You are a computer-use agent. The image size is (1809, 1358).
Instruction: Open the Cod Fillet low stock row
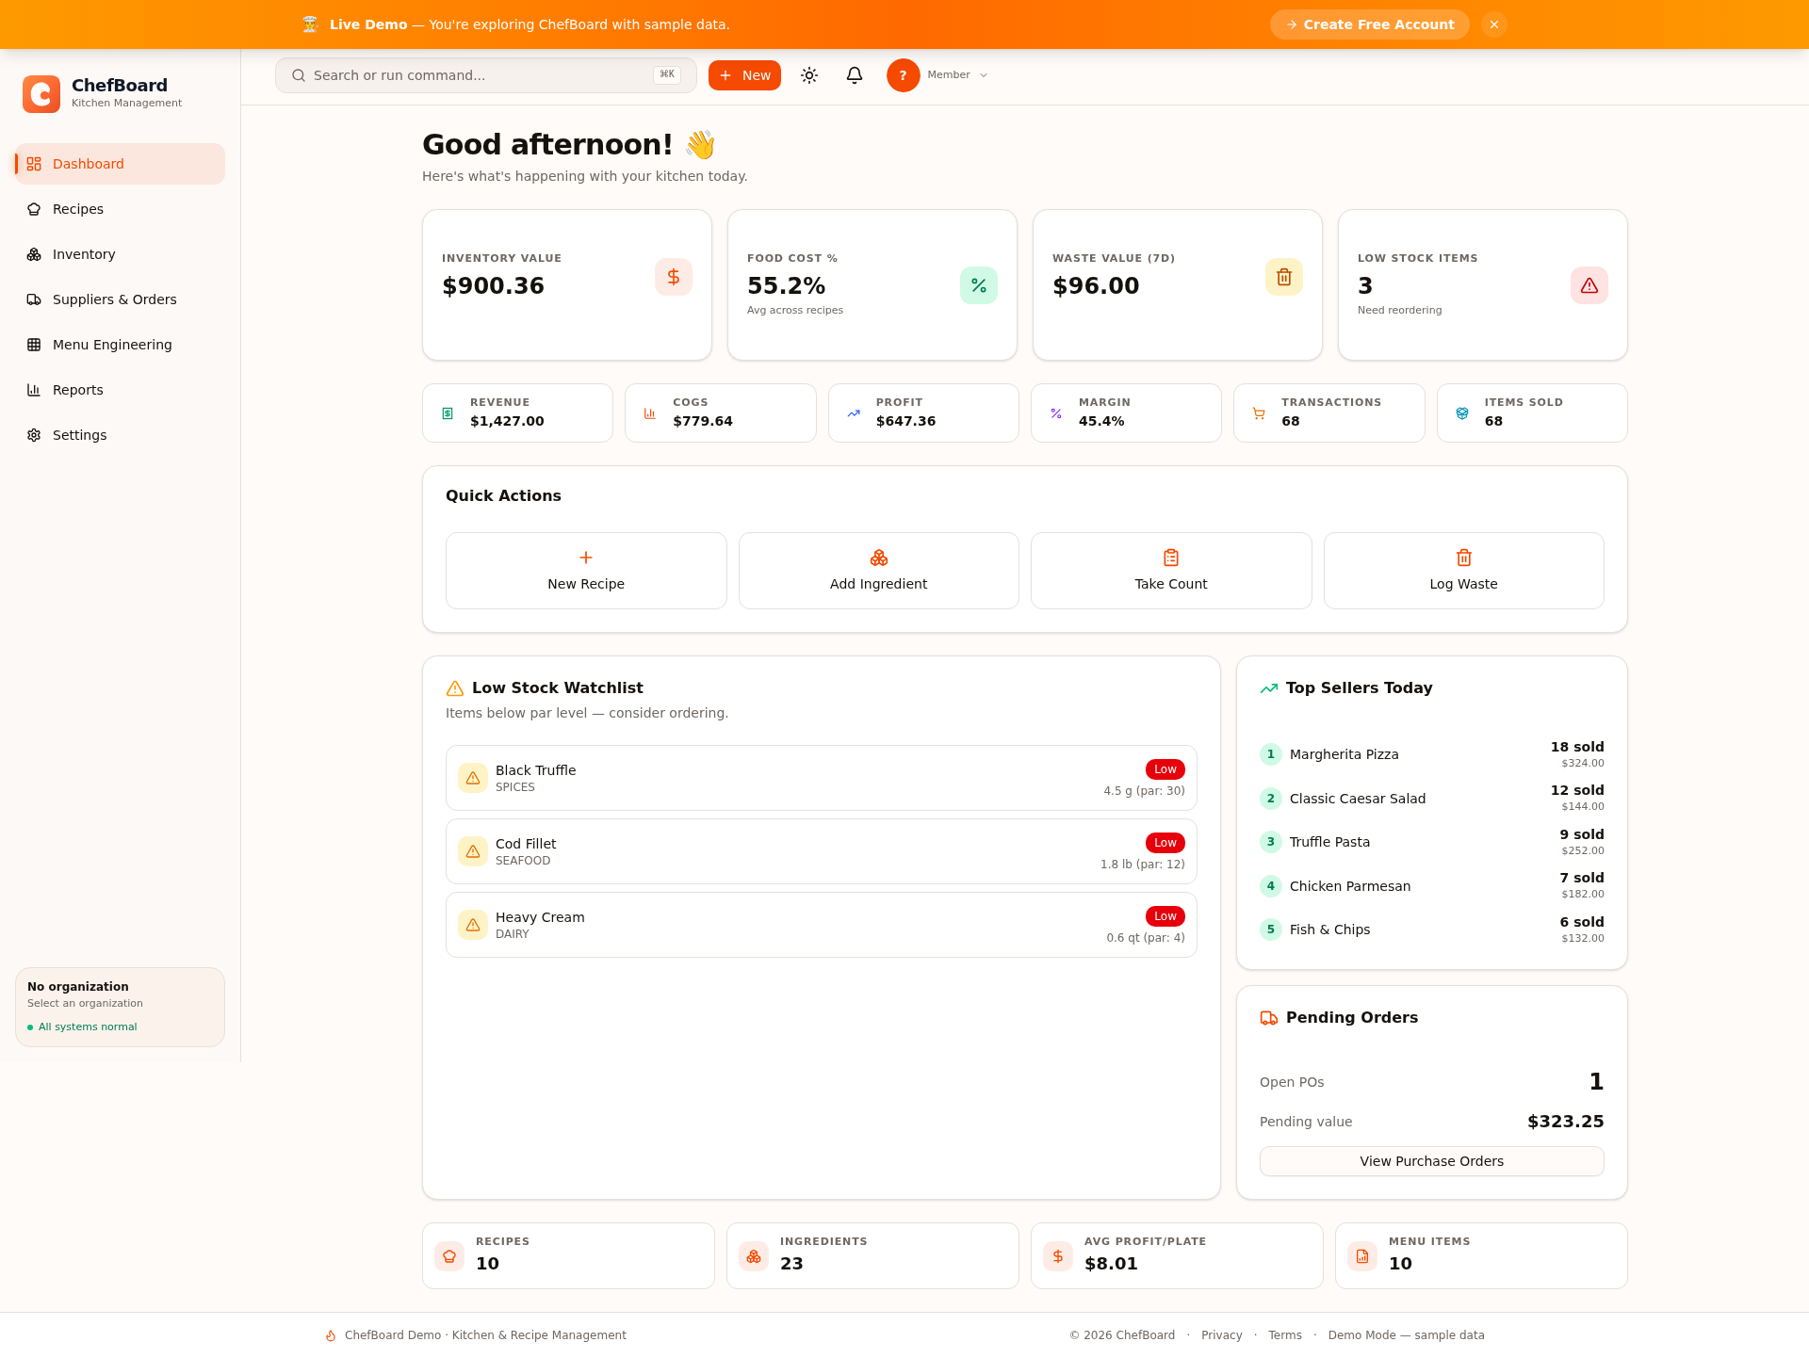(x=822, y=851)
